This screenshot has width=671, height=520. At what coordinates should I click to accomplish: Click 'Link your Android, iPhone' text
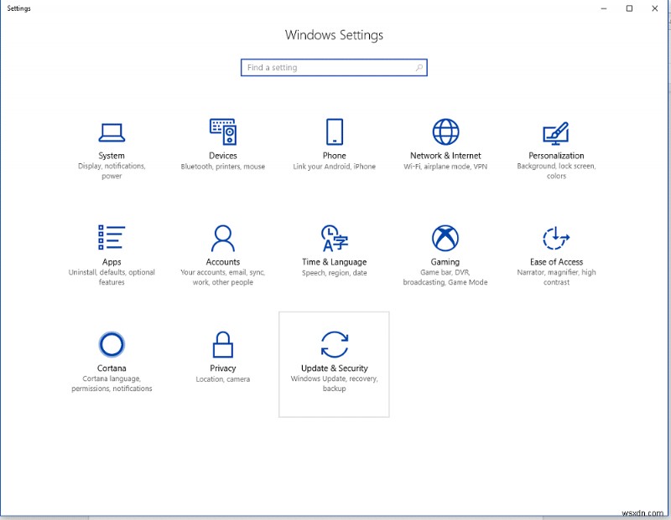pyautogui.click(x=334, y=167)
